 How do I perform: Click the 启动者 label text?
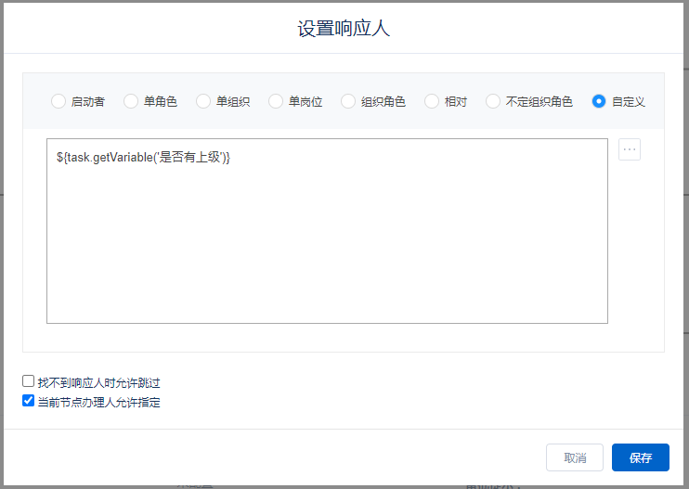[87, 102]
